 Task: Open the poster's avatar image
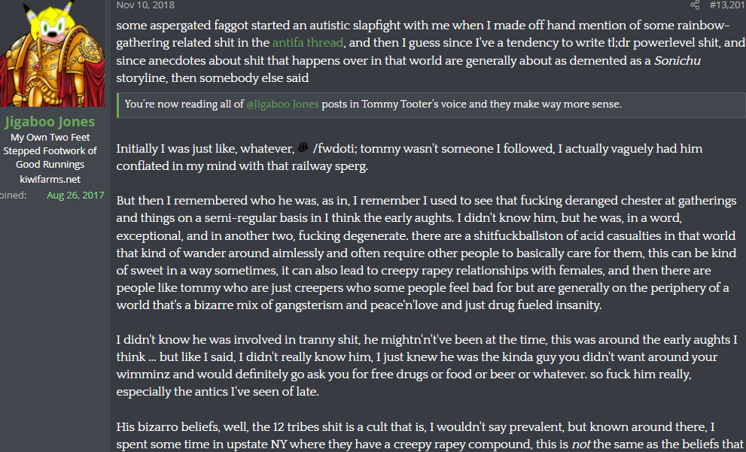point(53,53)
